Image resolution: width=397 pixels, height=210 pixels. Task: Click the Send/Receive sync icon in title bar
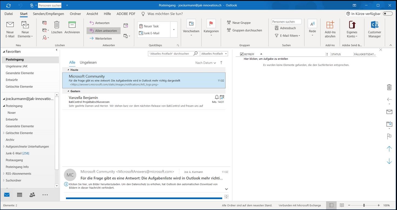point(8,5)
